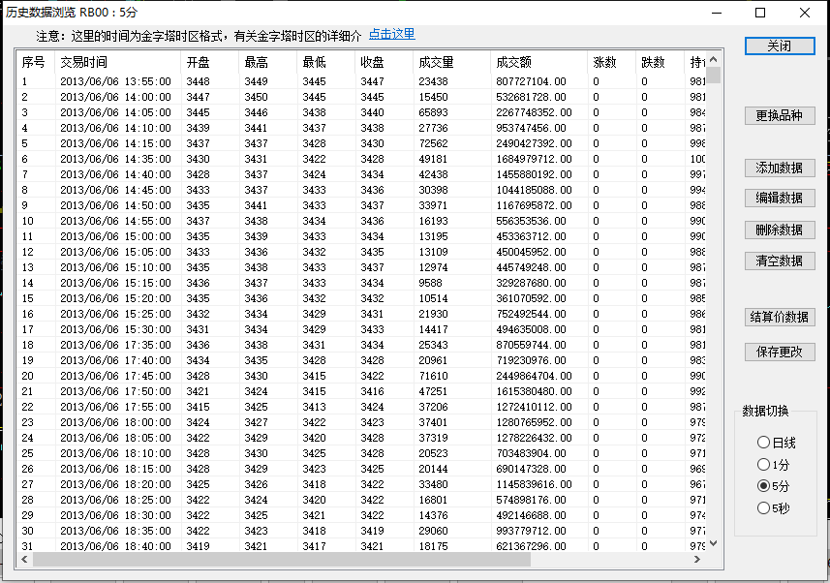Screen dimensions: 830x583
Task: Click the 清空数据 button
Action: tap(779, 261)
